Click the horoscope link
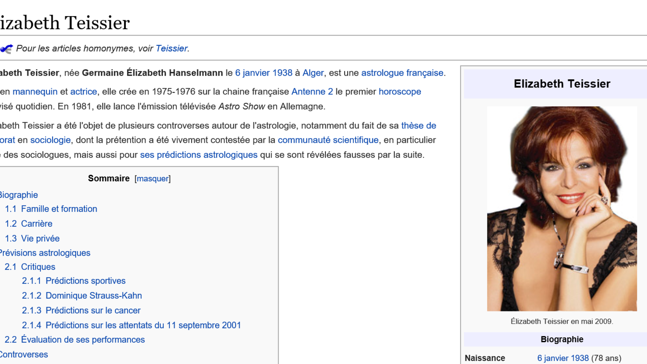This screenshot has height=364, width=647. (400, 91)
